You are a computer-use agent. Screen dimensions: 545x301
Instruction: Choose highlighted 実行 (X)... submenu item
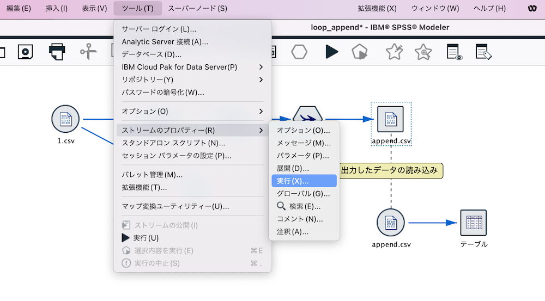point(304,181)
